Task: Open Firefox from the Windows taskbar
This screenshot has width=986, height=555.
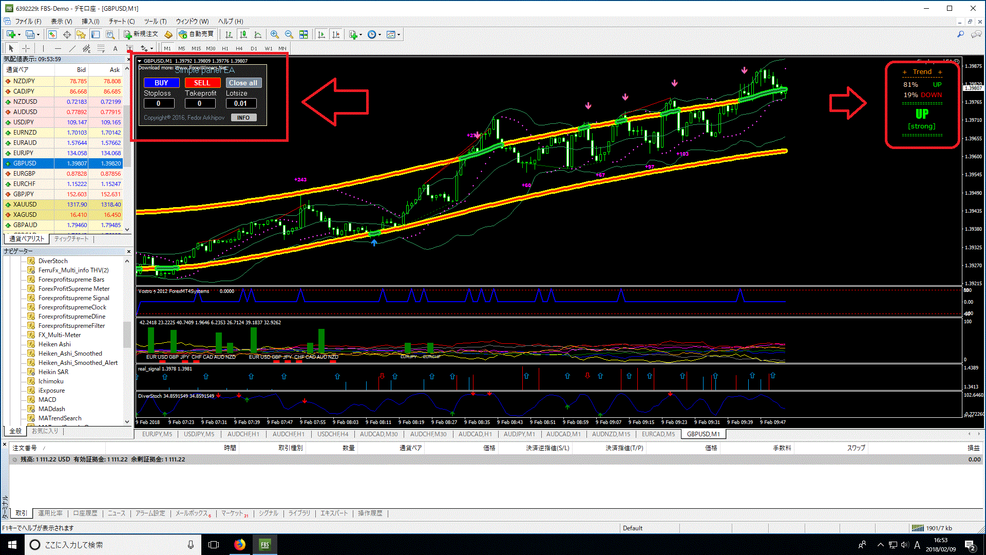Action: pos(240,545)
